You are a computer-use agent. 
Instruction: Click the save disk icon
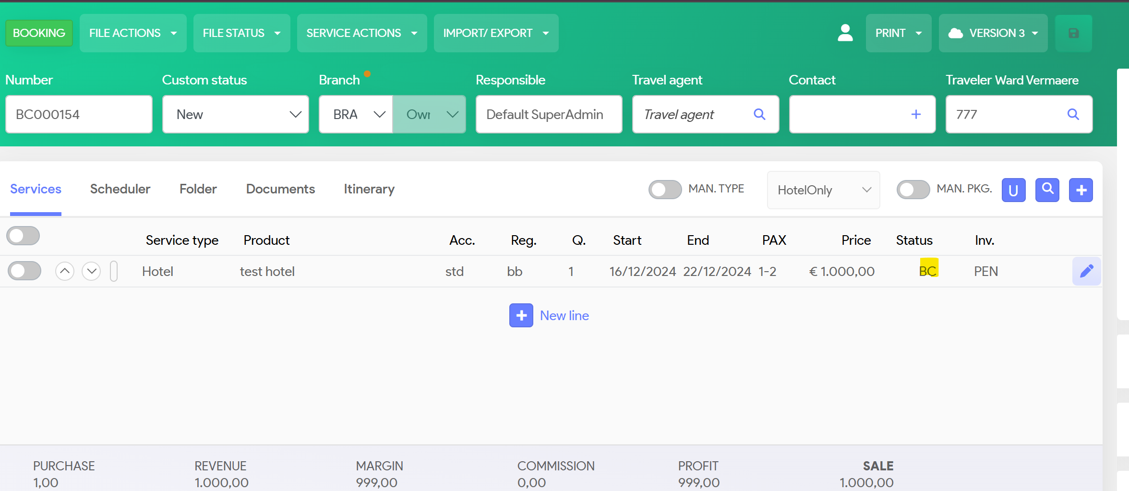[1073, 33]
